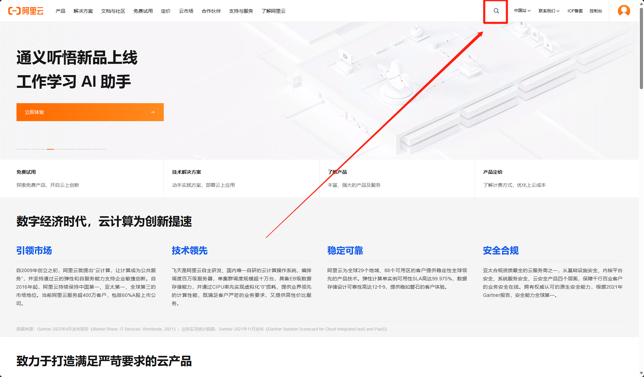Viewport: 644px width, 377px height.
Task: Open the 合作伙伴 nav item
Action: coord(211,11)
